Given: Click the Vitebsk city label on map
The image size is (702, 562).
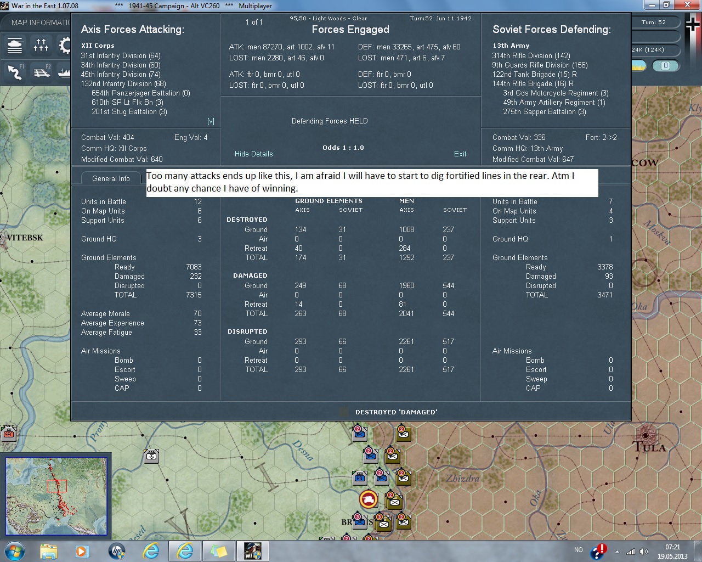Looking at the screenshot, I should click(25, 238).
